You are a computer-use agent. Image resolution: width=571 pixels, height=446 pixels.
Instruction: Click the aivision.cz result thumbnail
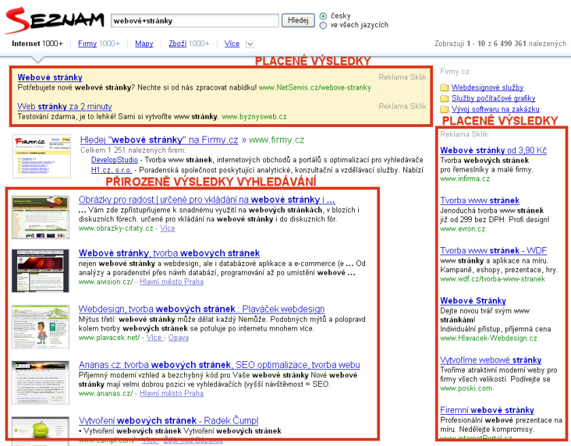[x=40, y=271]
